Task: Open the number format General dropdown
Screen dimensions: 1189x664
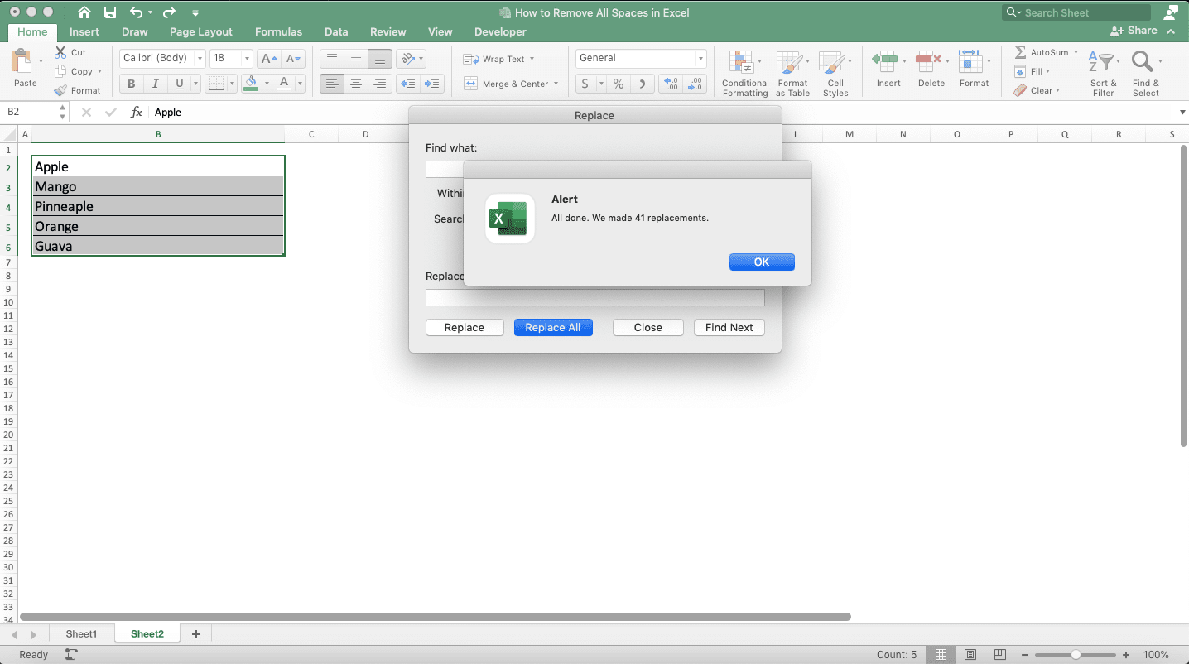Action: click(700, 59)
